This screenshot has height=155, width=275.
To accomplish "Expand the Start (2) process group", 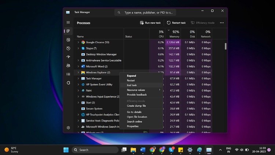I will click(x=78, y=102).
